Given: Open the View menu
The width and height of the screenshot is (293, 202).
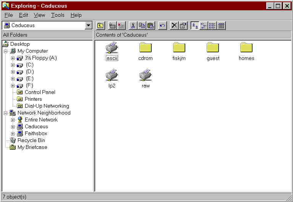Looking at the screenshot, I should point(39,15).
